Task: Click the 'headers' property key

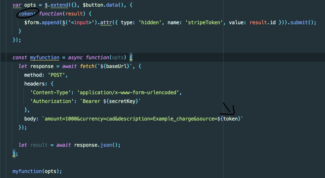Action: pos(35,84)
